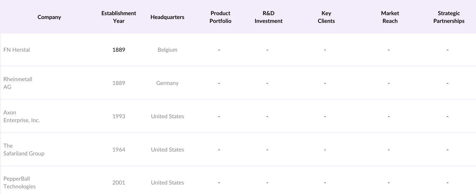Image resolution: width=476 pixels, height=194 pixels.
Task: Select United States headquarters in Axon row
Action: click(167, 116)
